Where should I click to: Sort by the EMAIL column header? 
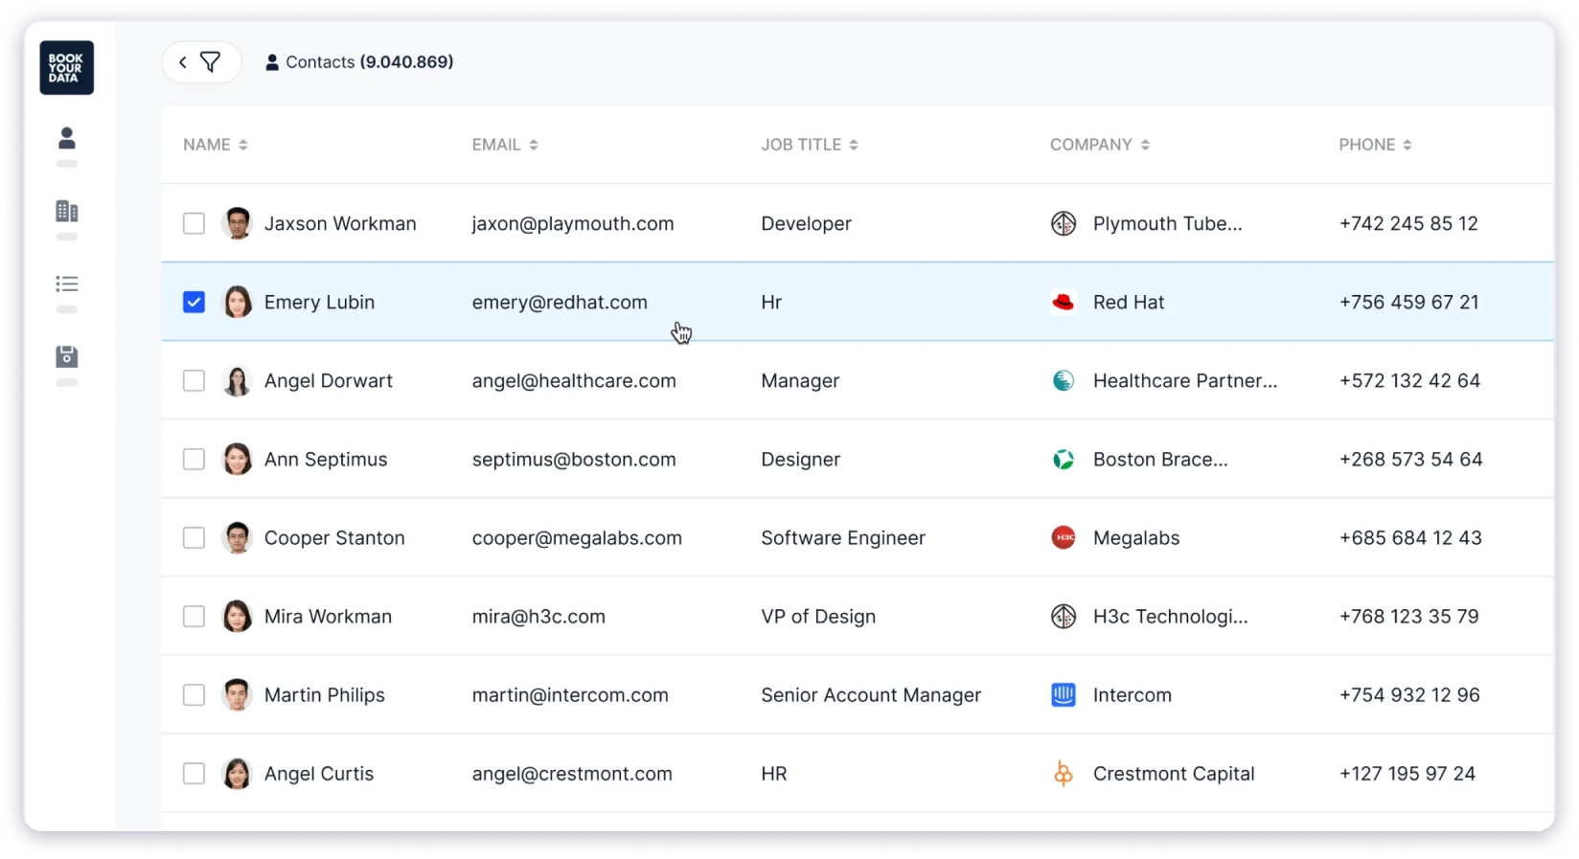coord(505,145)
